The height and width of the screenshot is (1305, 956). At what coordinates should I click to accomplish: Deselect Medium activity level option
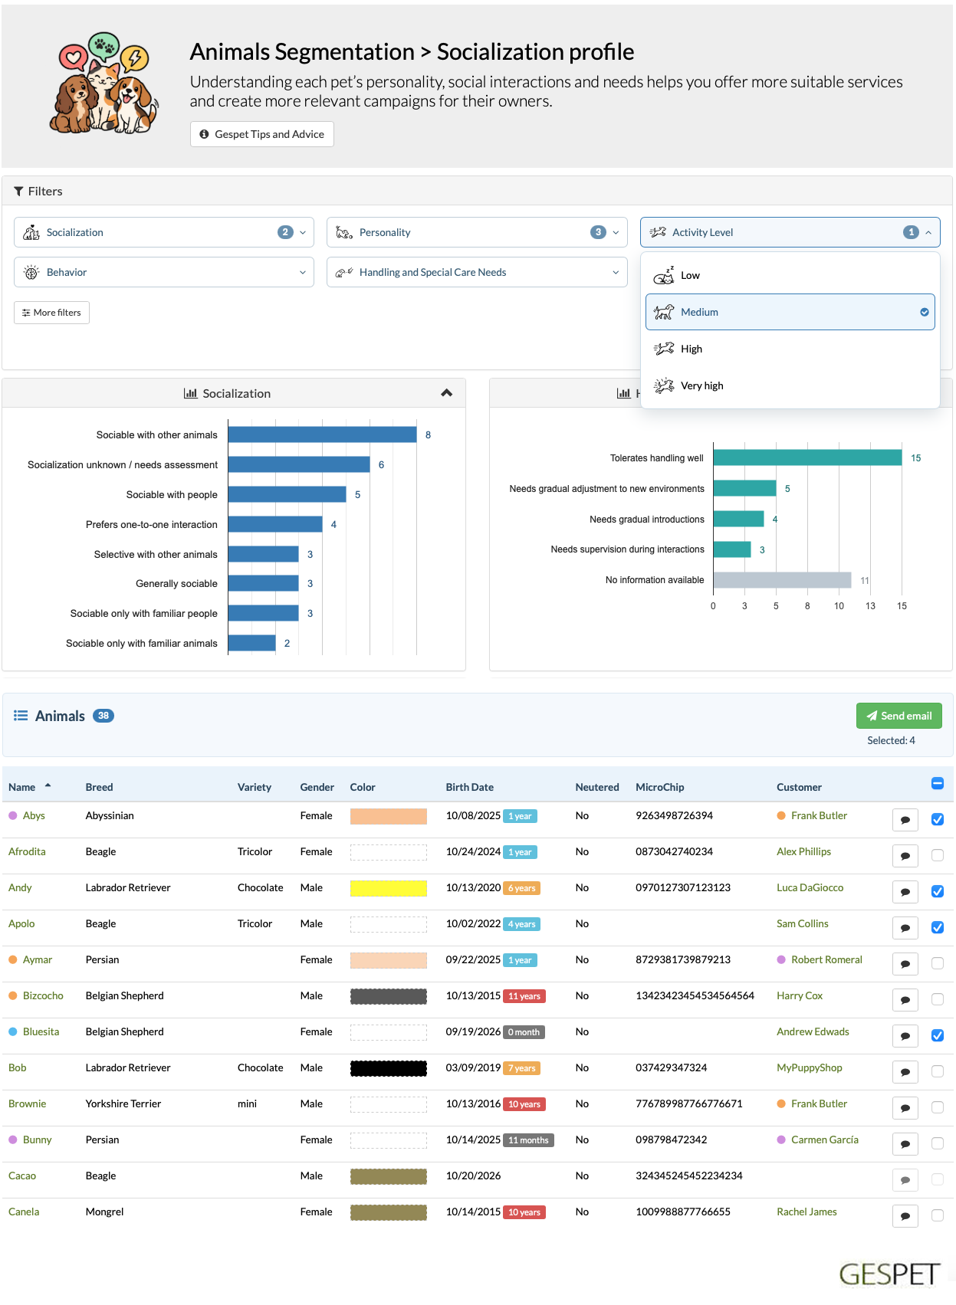click(x=790, y=312)
